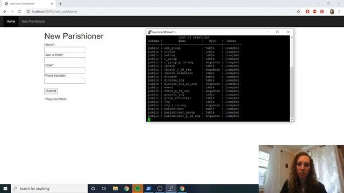
Task: Bookmark this page with star icon
Action: (x=298, y=12)
